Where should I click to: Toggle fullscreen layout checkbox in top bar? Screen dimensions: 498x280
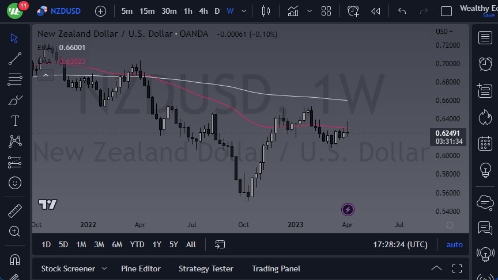pos(446,11)
